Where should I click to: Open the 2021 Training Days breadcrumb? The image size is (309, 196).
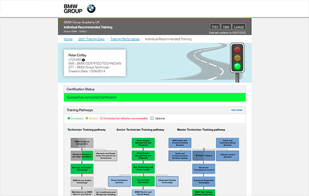(91, 39)
